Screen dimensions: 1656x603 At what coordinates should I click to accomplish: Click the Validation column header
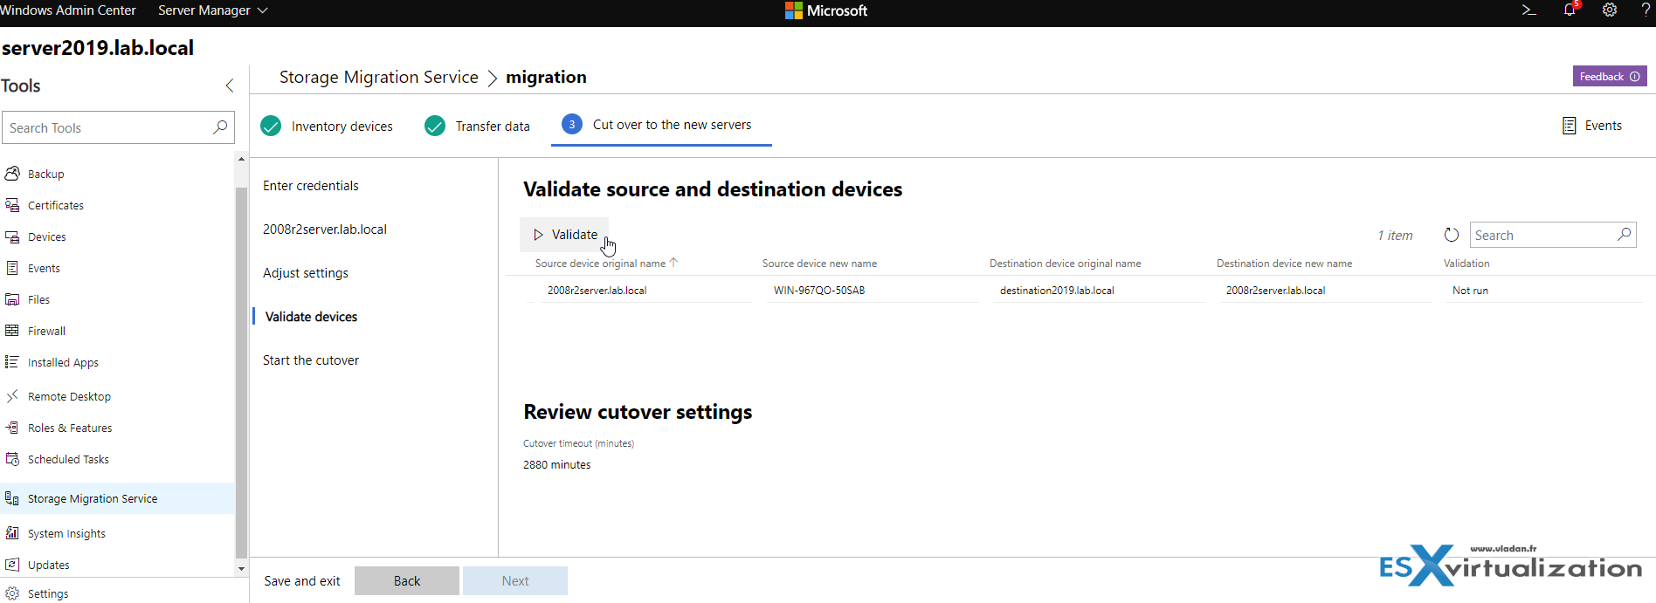1466,264
